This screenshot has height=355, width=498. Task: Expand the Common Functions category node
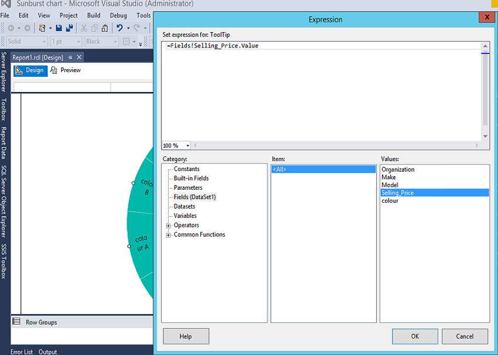168,235
